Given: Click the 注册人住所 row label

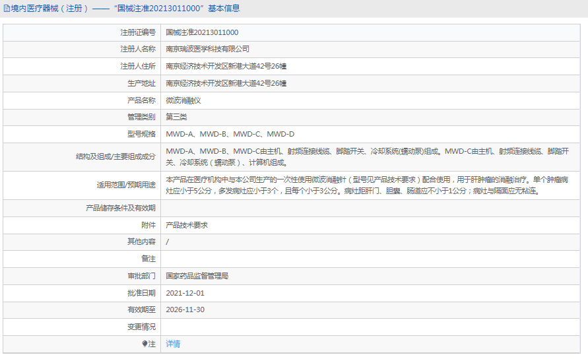Looking at the screenshot, I should pyautogui.click(x=138, y=67).
